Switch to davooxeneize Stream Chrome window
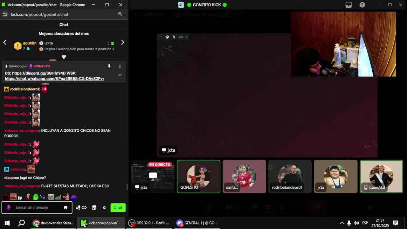The width and height of the screenshot is (407, 229). pyautogui.click(x=53, y=223)
